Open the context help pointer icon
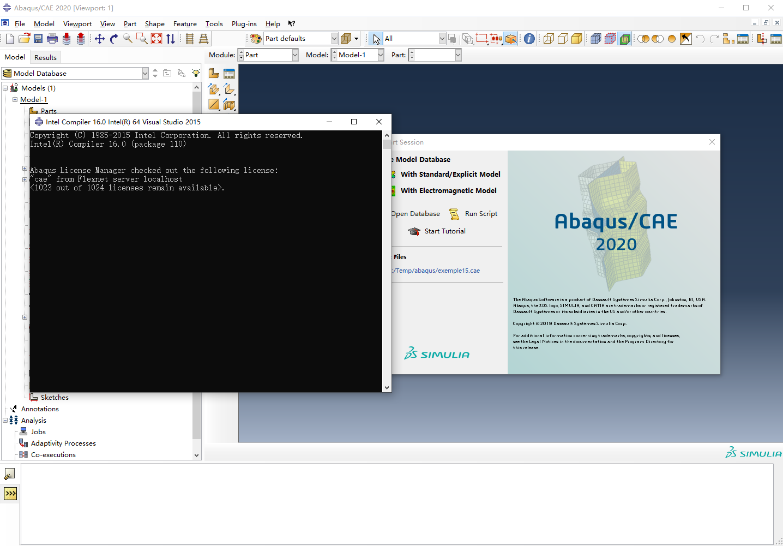 point(292,23)
